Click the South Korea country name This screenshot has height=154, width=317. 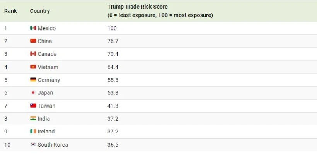[x=53, y=145]
